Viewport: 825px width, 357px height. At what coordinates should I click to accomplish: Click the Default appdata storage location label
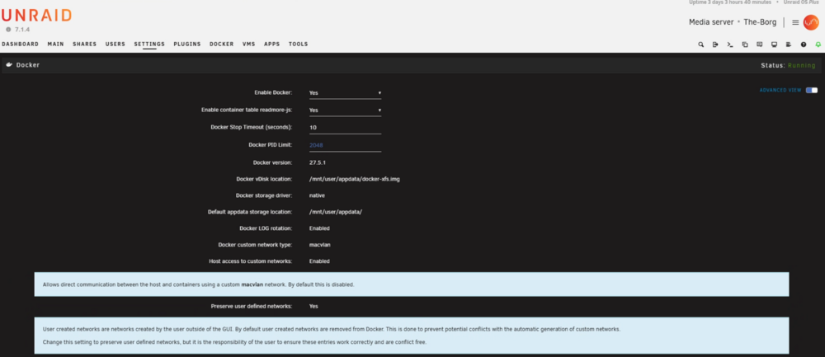click(x=250, y=212)
